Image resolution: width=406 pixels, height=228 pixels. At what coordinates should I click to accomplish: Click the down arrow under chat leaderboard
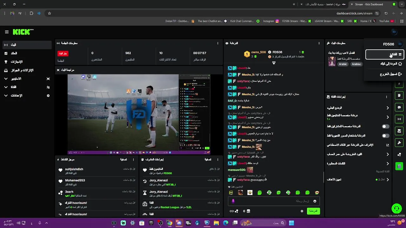274,63
